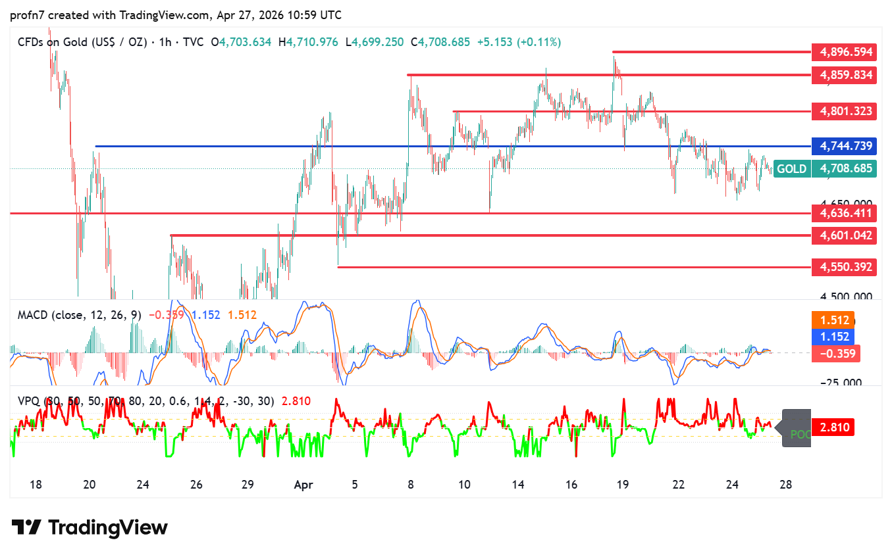This screenshot has width=892, height=557.
Task: Select the 4,801.323 red price label
Action: coord(844,111)
